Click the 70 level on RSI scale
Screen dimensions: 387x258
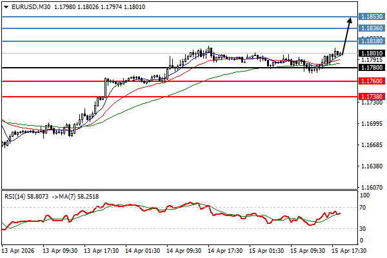pyautogui.click(x=364, y=208)
